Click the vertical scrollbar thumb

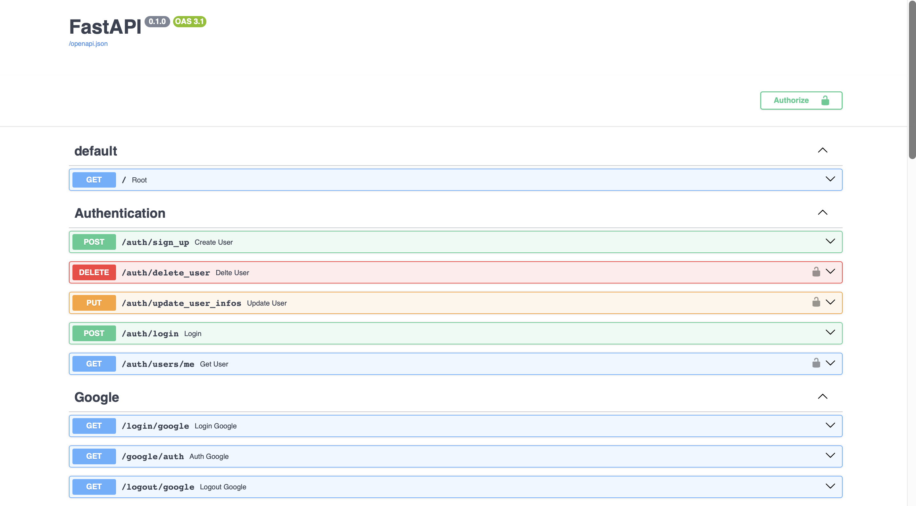click(x=912, y=79)
